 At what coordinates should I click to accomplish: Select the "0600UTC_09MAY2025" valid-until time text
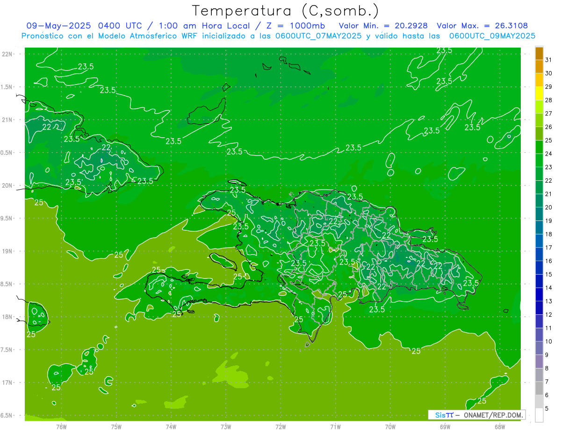[x=492, y=36]
